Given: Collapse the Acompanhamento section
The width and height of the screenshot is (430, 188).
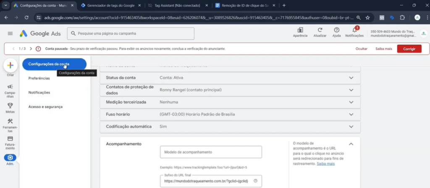Looking at the screenshot, I should coord(351,144).
